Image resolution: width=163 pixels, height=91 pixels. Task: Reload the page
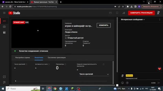[x=10, y=7]
